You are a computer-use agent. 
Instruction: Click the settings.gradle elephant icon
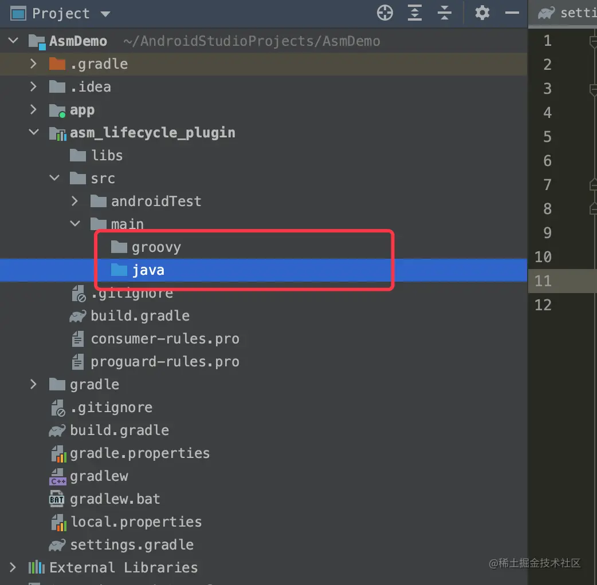click(57, 545)
